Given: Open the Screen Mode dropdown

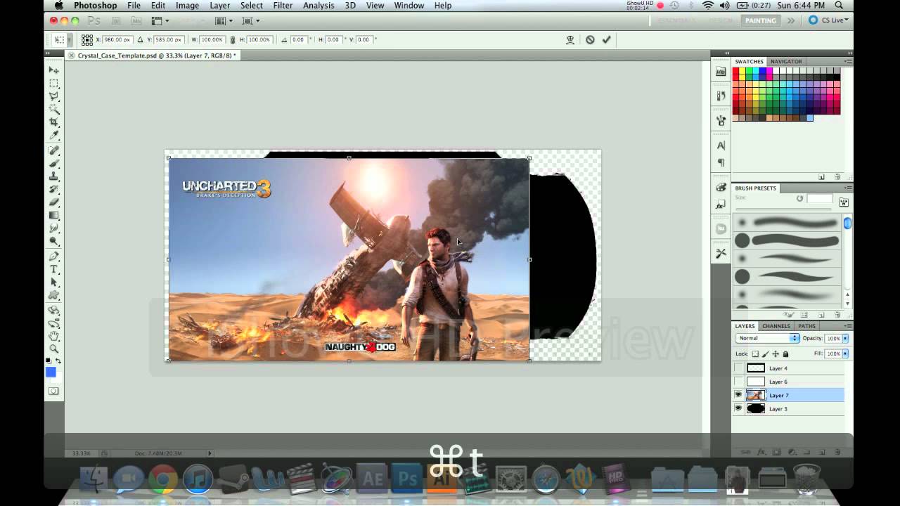Looking at the screenshot, I should point(251,21).
